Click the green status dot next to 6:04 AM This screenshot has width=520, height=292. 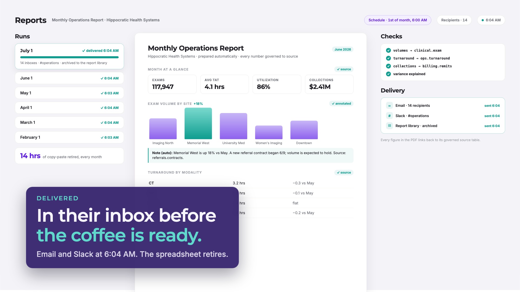click(x=483, y=20)
